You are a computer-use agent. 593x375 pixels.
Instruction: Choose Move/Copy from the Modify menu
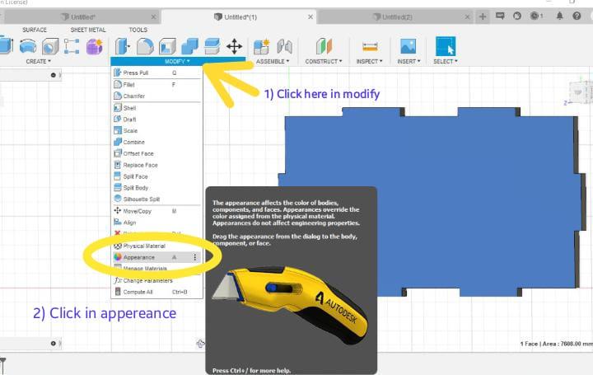[x=156, y=211]
